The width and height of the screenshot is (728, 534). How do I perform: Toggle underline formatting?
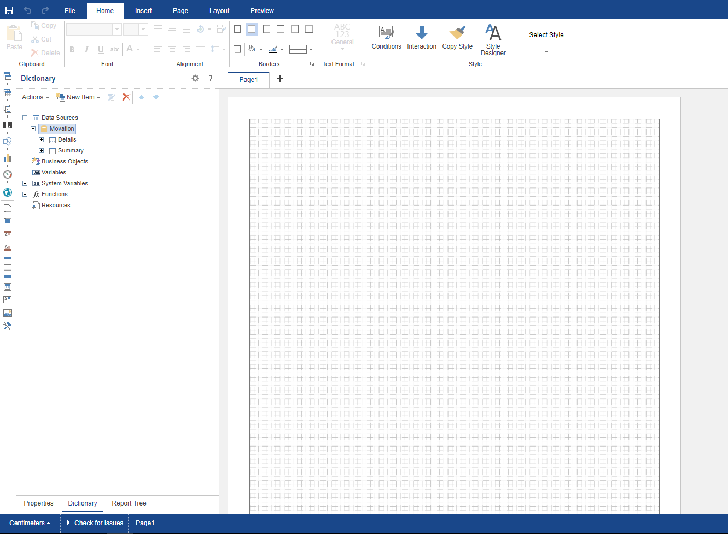click(101, 49)
